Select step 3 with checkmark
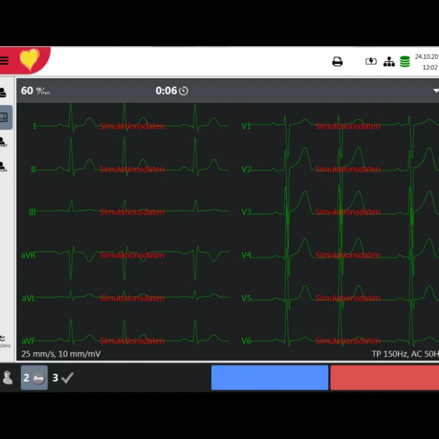This screenshot has width=439, height=439. click(63, 378)
